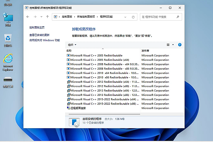Click the view mode icon
Image resolution: width=213 pixels, height=142 pixels.
168,45
